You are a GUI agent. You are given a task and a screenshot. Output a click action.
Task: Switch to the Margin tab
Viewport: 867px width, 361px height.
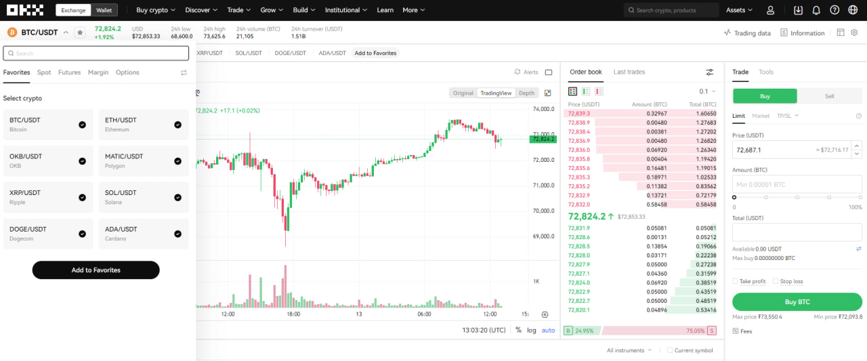click(x=98, y=72)
